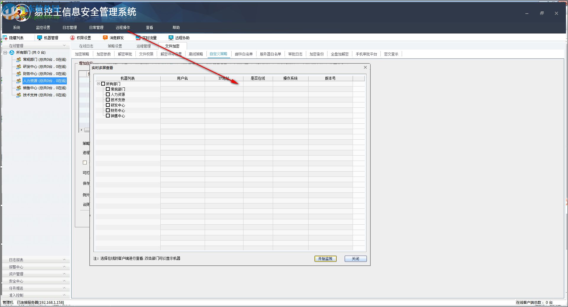Select the 研发中心 checkbox in dialog

pos(108,105)
